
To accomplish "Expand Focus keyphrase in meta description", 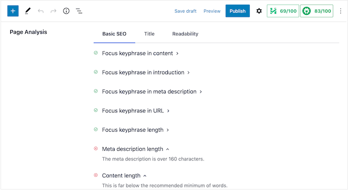I will 152,91.
